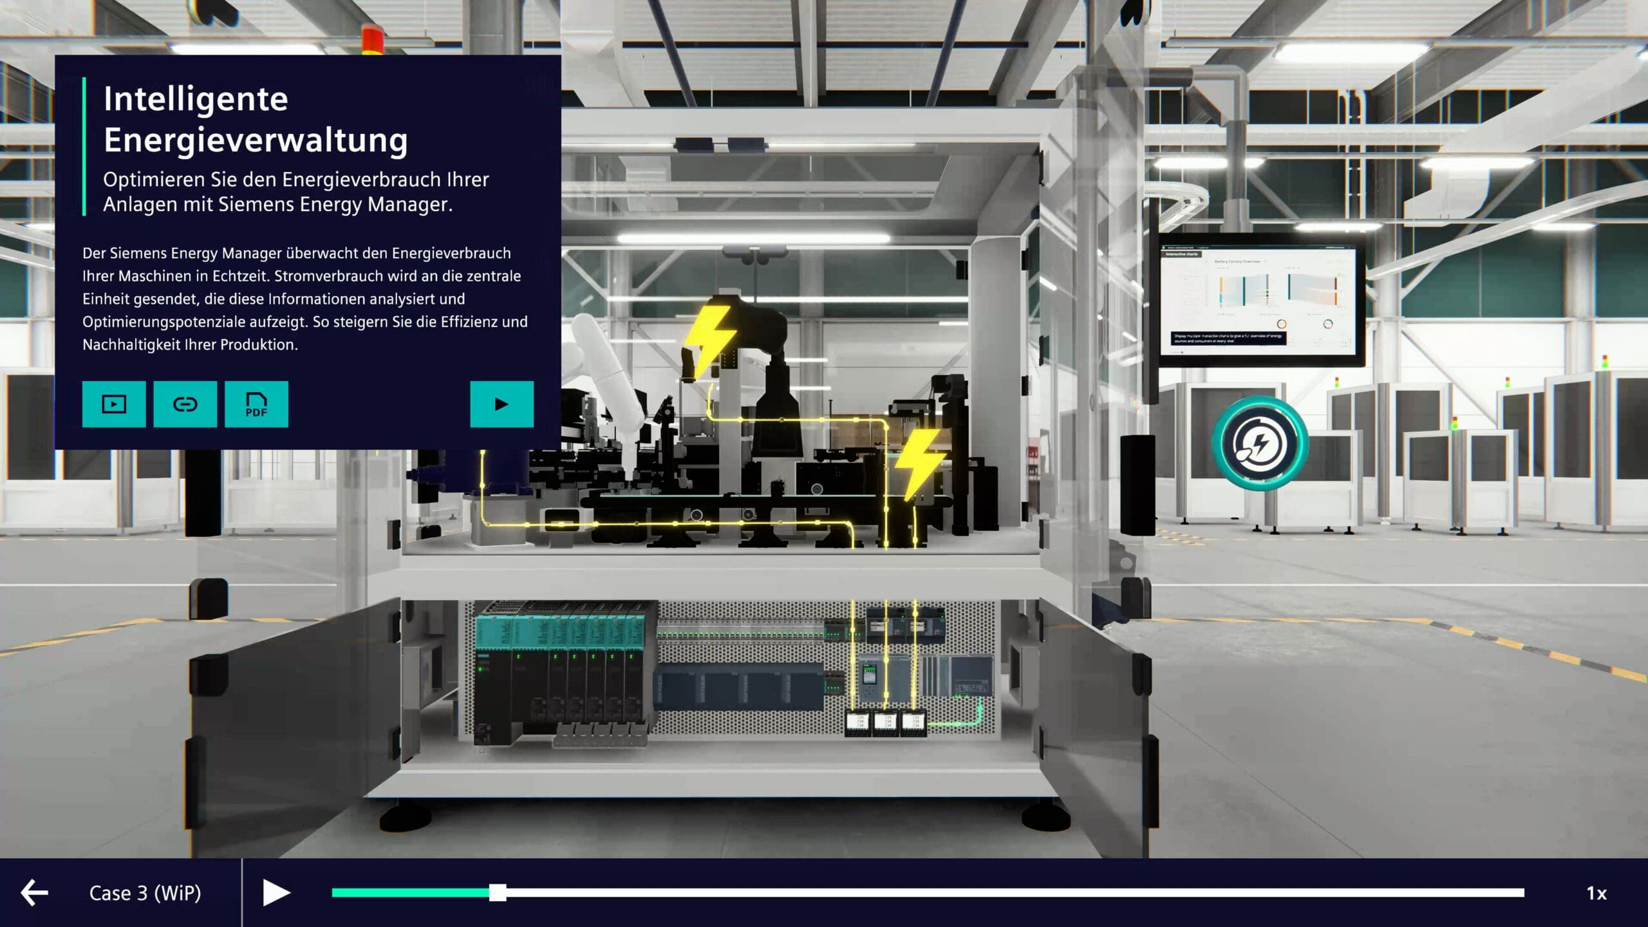Click the three energy meters in cabinet
The width and height of the screenshot is (1648, 927).
coord(885,723)
